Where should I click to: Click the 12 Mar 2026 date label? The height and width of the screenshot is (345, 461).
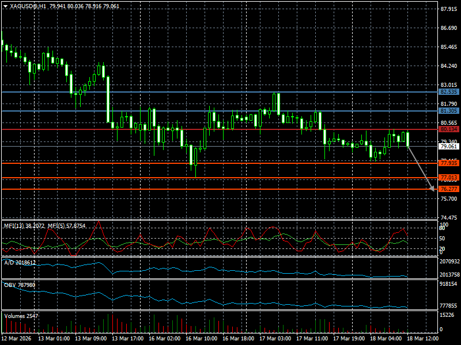[x=18, y=339]
